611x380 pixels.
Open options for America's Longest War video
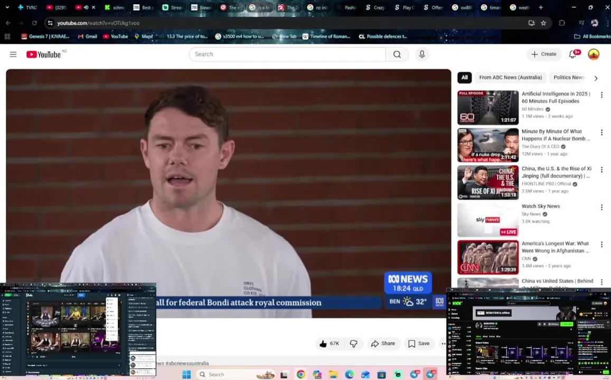pos(601,244)
